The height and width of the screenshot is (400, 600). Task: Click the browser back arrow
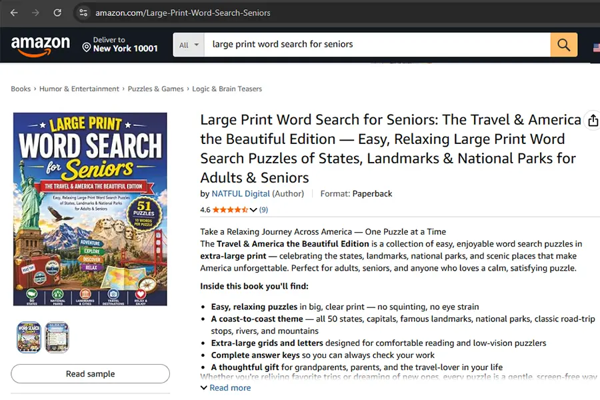14,13
